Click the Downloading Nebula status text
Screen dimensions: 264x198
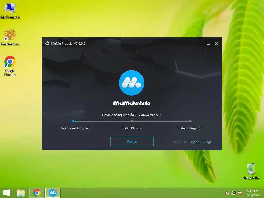[131, 115]
